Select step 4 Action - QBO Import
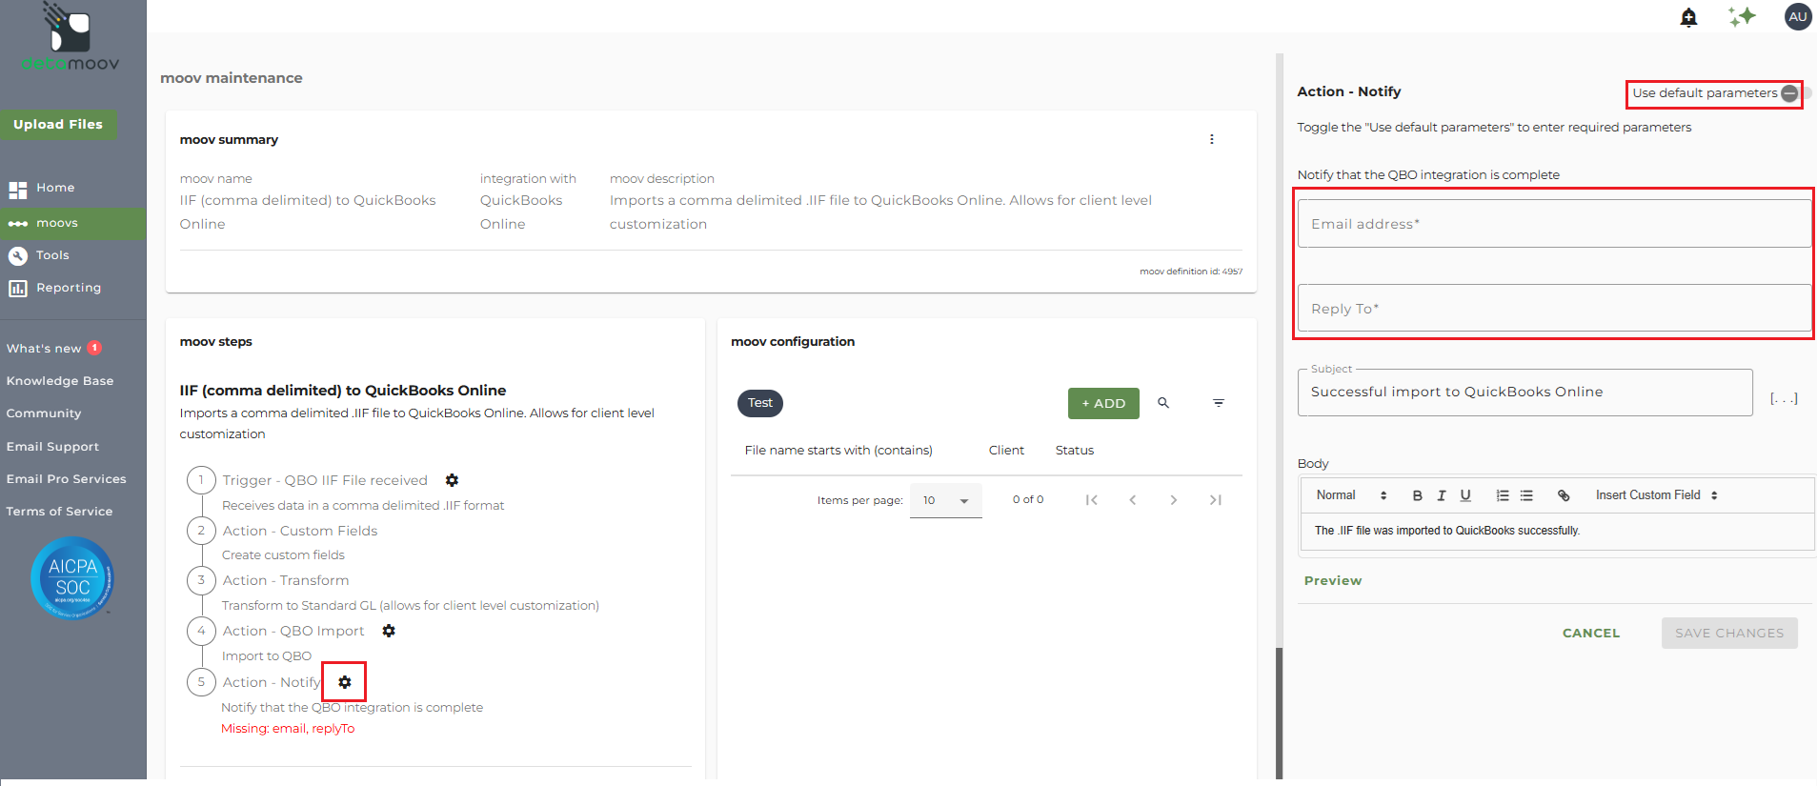1817x786 pixels. tap(293, 631)
